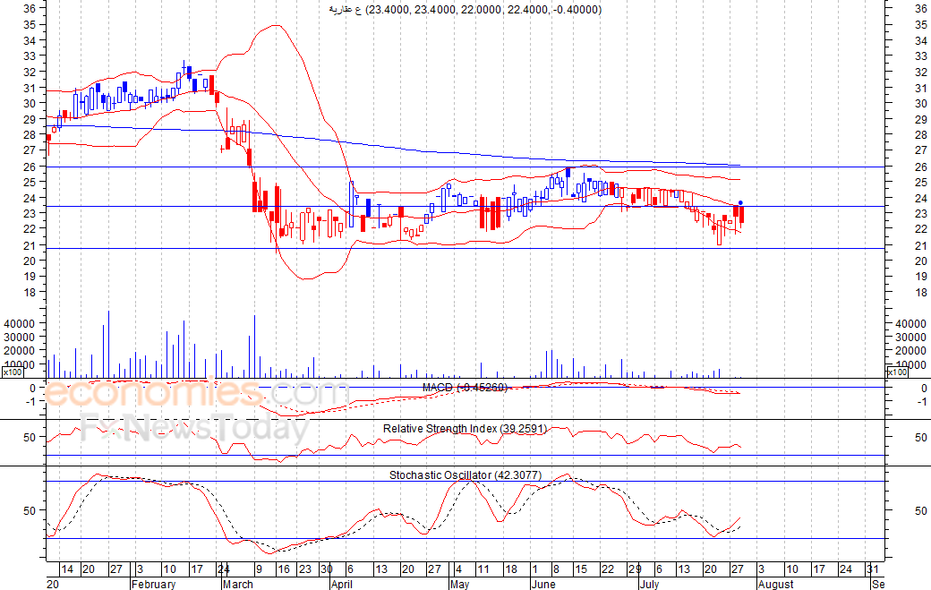Viewport: 931px width, 590px height.
Task: Click the MACD (-0.45260) indicator label
Action: click(465, 388)
